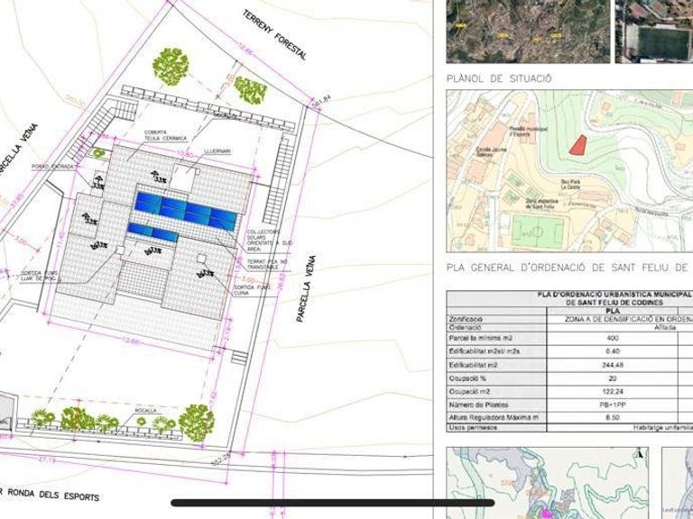Click the 'LLUERNARI' skylight annotation
The image size is (693, 519).
[x=217, y=151]
